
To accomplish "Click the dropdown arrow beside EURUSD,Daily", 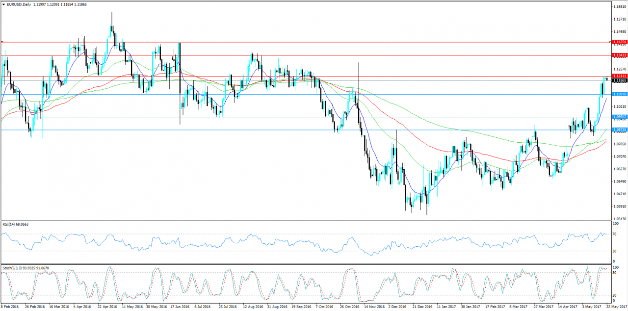I will point(3,4).
